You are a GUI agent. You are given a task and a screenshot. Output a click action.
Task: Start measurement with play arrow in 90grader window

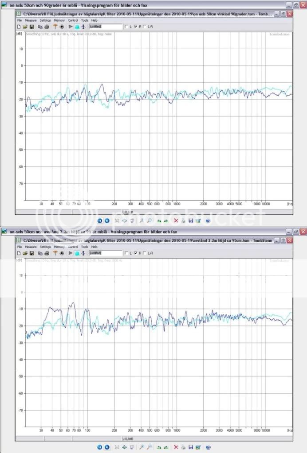[x=71, y=27]
